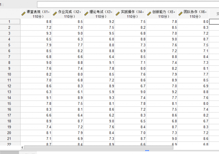Click cell 7.9 in row 5 X1 column
Image resolution: width=219 pixels, height=154 pixels.
[36, 45]
